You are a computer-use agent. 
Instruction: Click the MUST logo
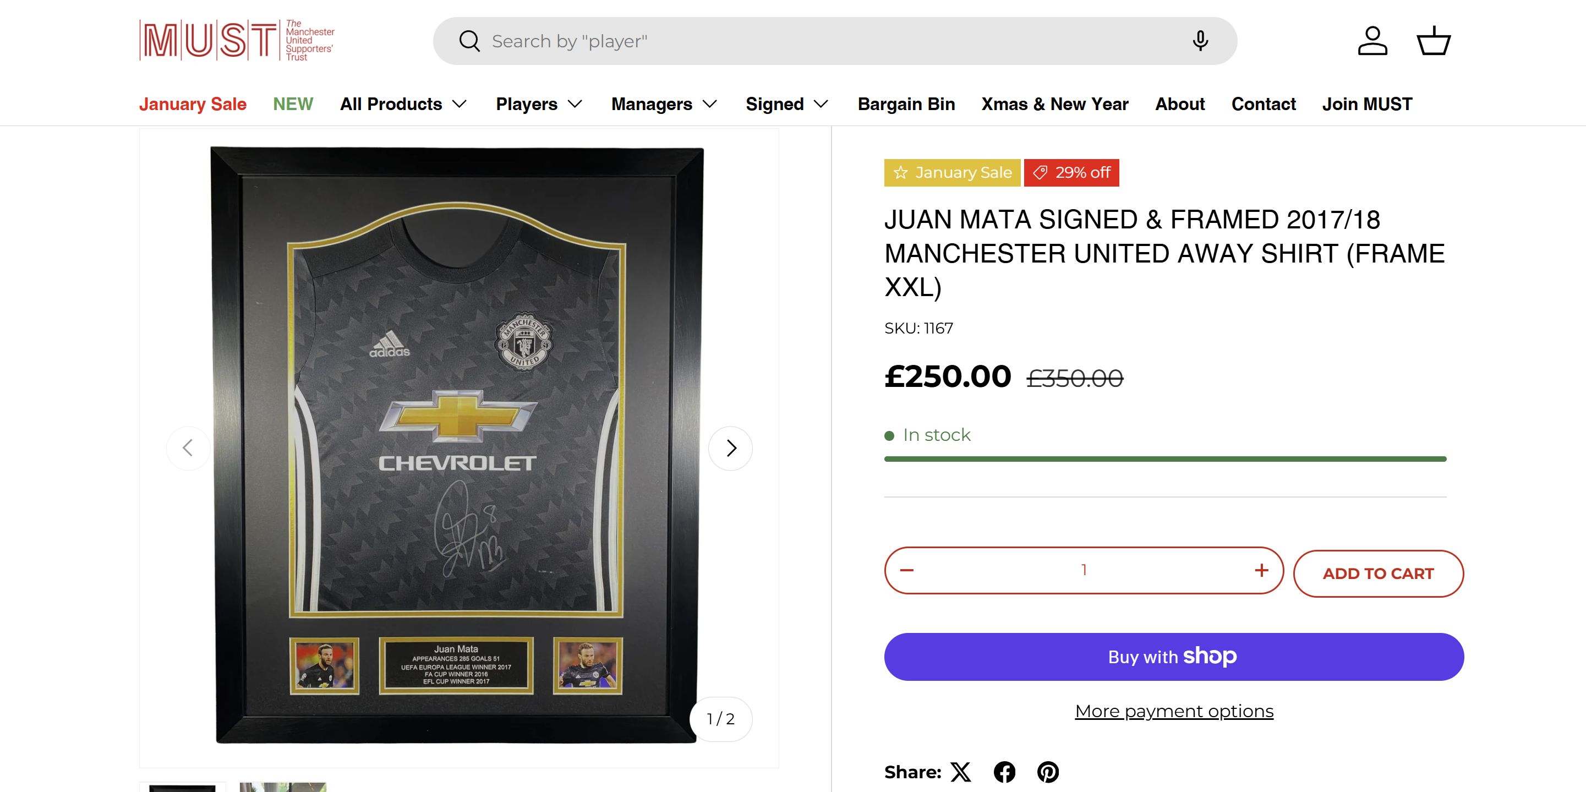(x=237, y=41)
